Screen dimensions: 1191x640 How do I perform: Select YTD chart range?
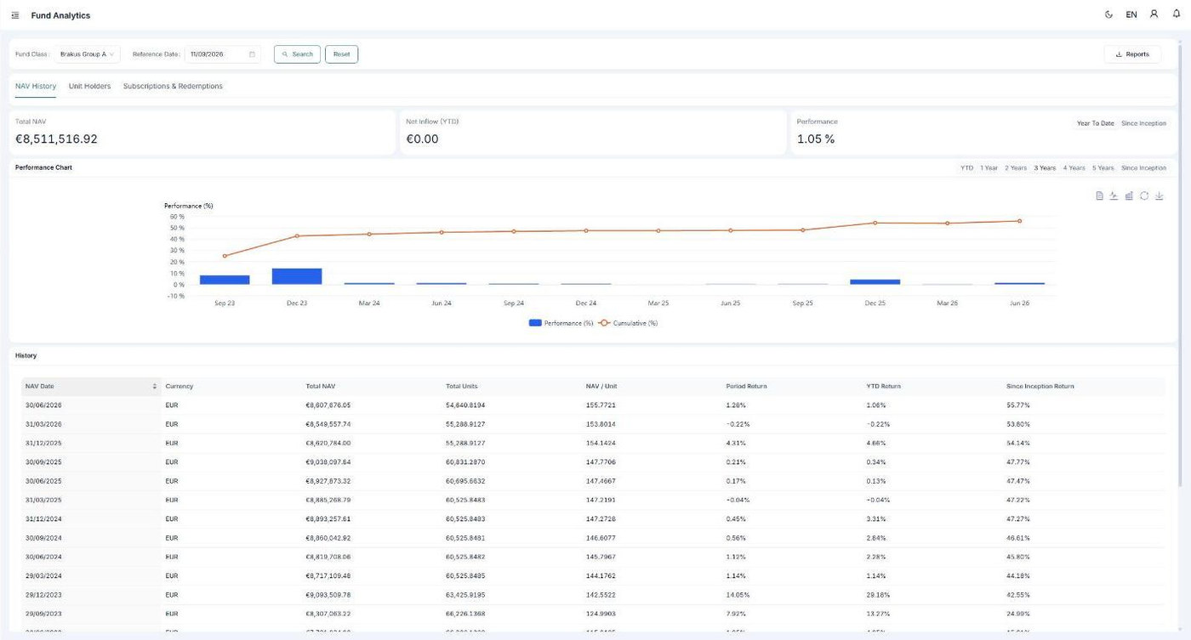(x=966, y=167)
